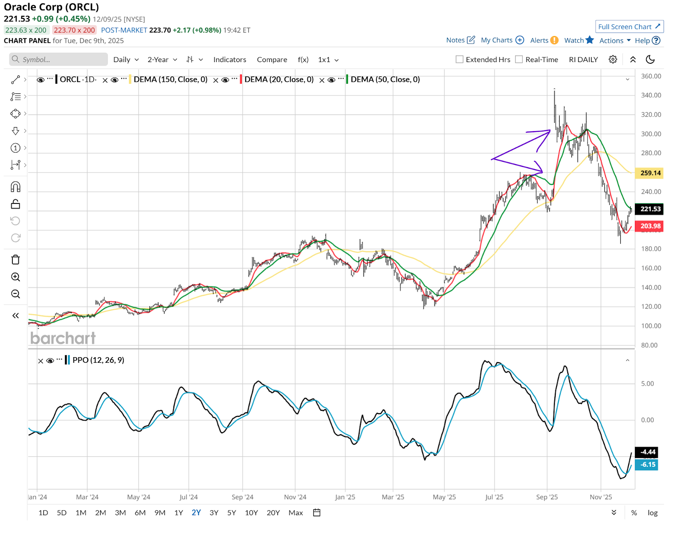The width and height of the screenshot is (685, 537).
Task: Enable the Real-Time checkbox
Action: (519, 60)
